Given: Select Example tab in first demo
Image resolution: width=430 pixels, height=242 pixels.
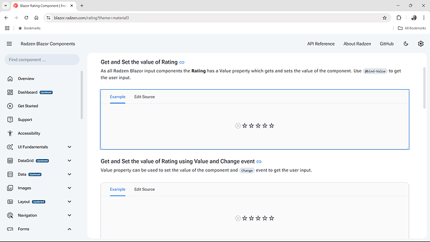Looking at the screenshot, I should point(118,97).
